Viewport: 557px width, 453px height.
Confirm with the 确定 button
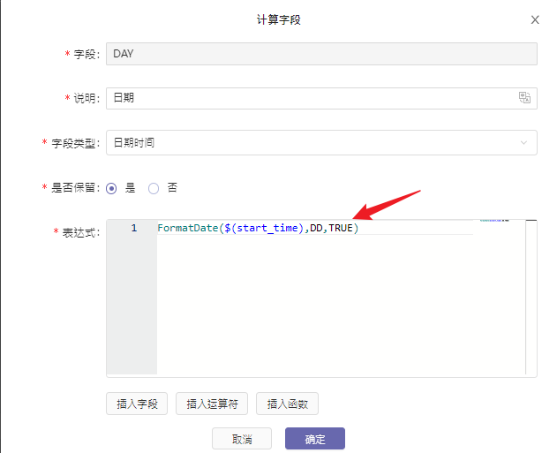pos(315,439)
